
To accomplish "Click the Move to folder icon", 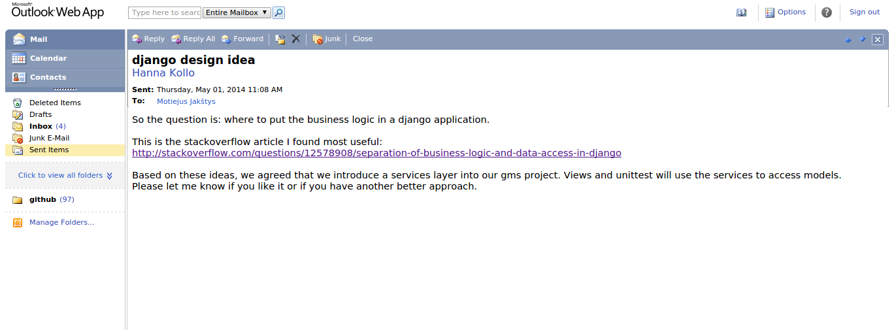I will pyautogui.click(x=280, y=39).
